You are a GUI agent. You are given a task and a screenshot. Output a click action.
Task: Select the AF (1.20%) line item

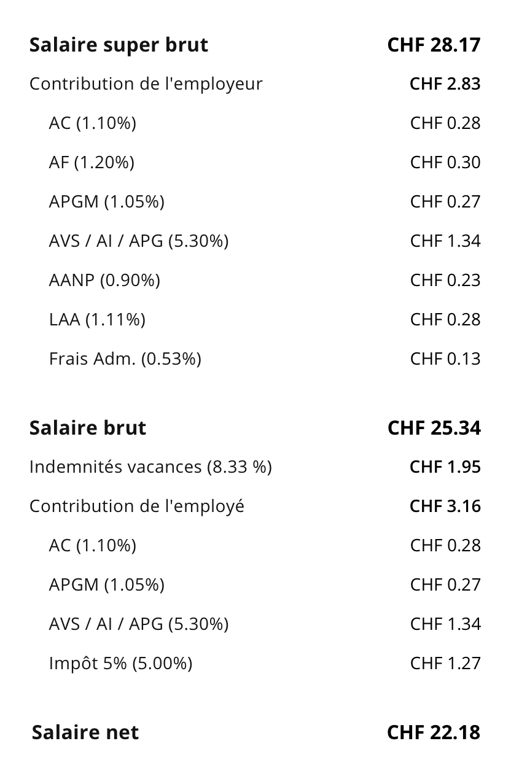click(x=92, y=163)
